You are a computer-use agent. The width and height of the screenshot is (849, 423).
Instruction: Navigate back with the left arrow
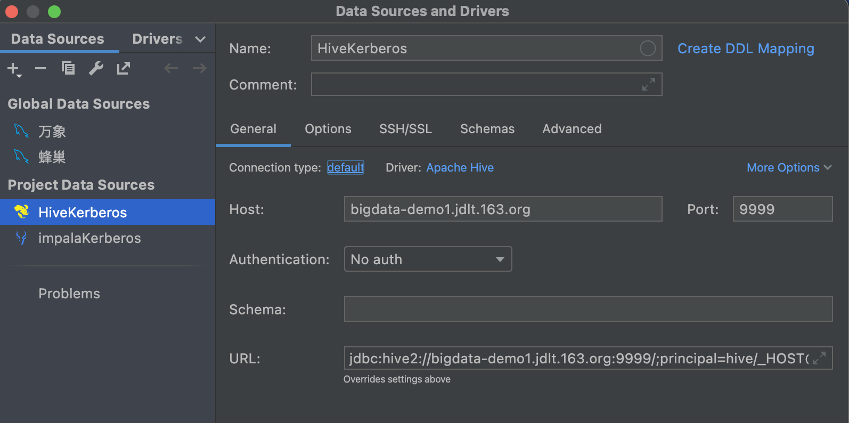[171, 68]
